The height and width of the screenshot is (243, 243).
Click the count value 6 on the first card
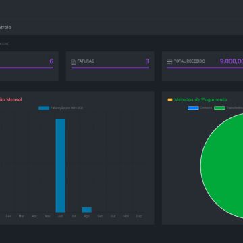51,61
